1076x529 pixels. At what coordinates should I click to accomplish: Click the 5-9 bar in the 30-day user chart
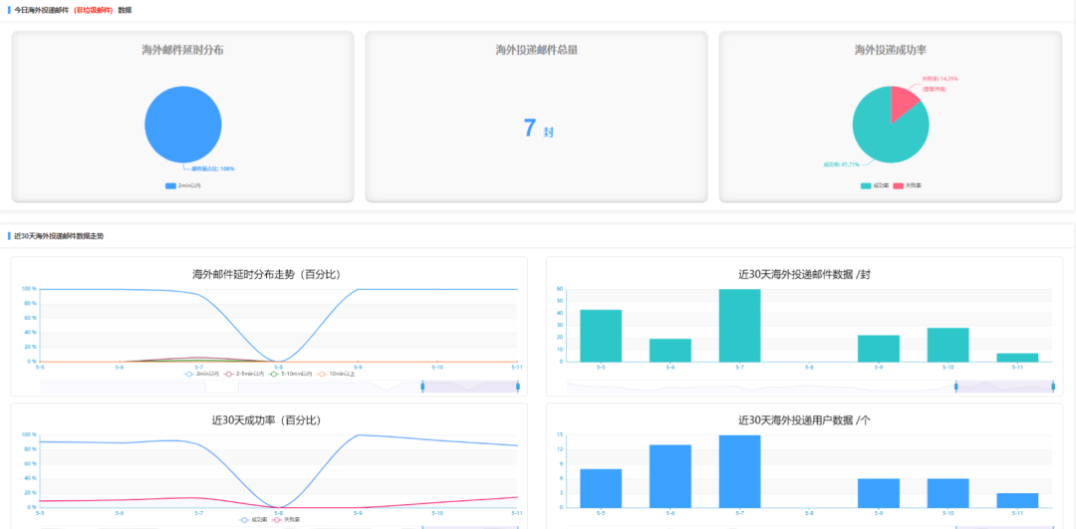click(x=879, y=493)
